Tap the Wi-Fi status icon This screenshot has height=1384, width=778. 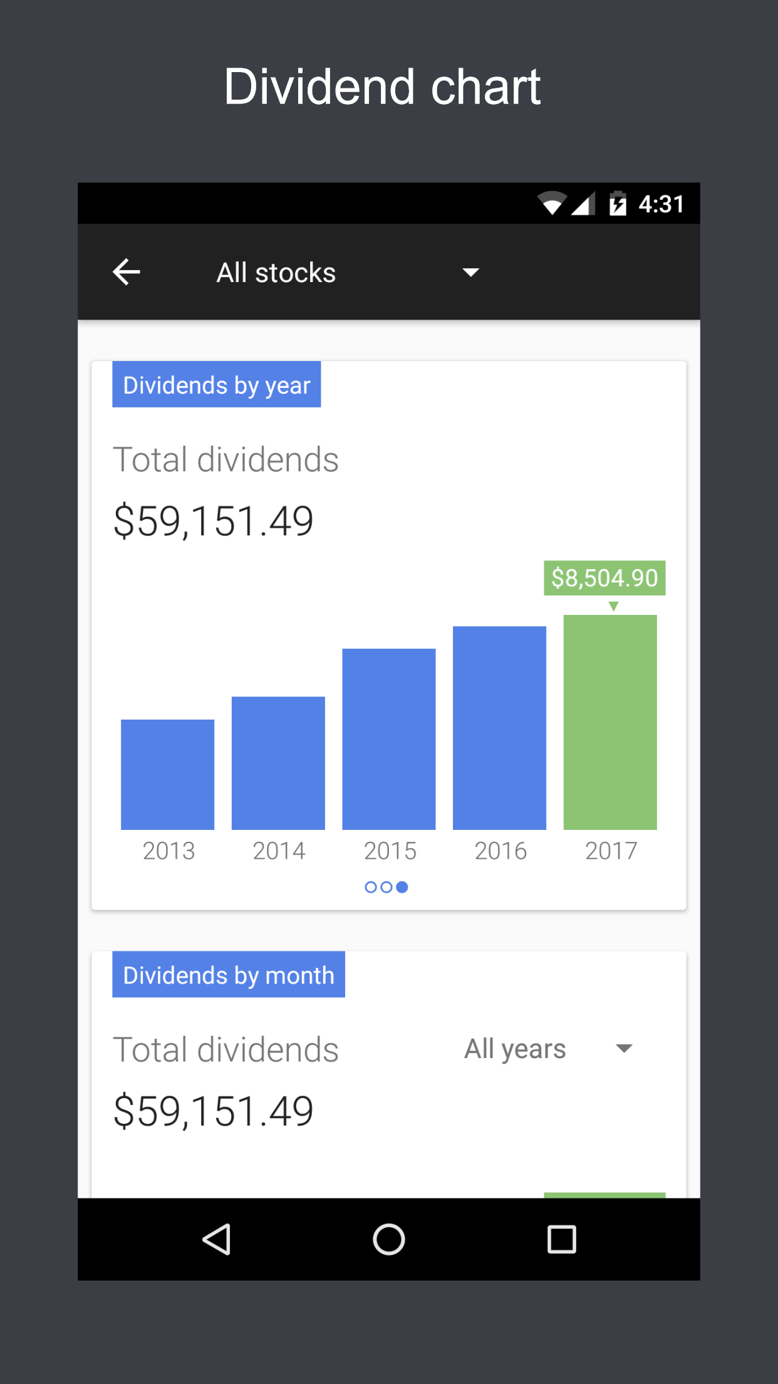tap(551, 204)
